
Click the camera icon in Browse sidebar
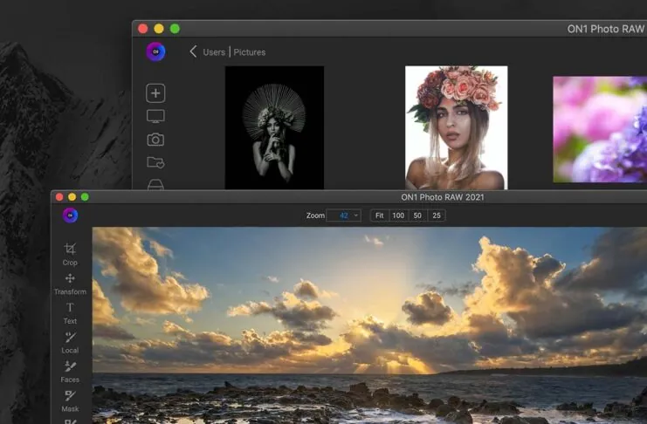[155, 140]
